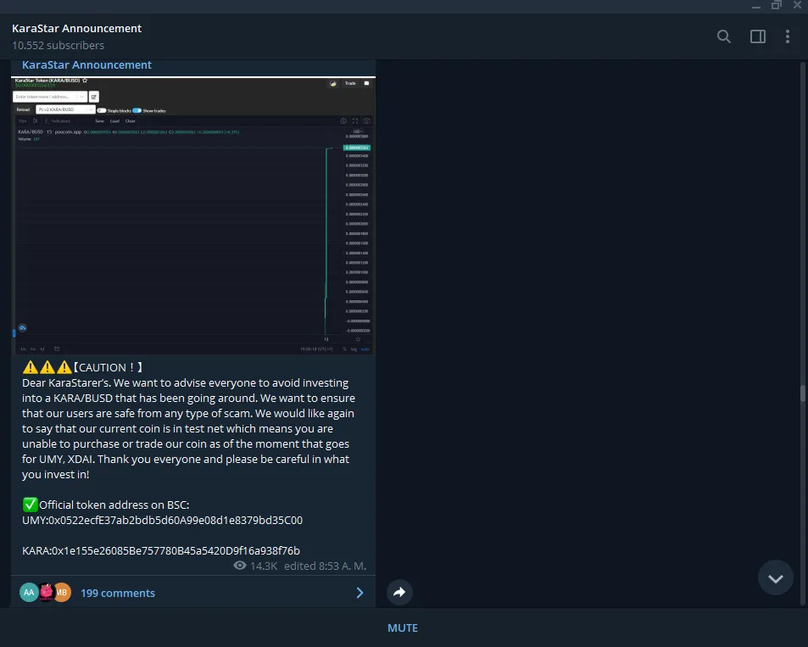Open the 199 comments thread

tap(118, 593)
